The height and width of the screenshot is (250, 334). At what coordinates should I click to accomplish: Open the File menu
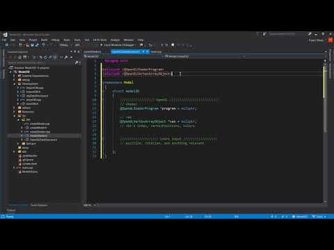point(4,40)
